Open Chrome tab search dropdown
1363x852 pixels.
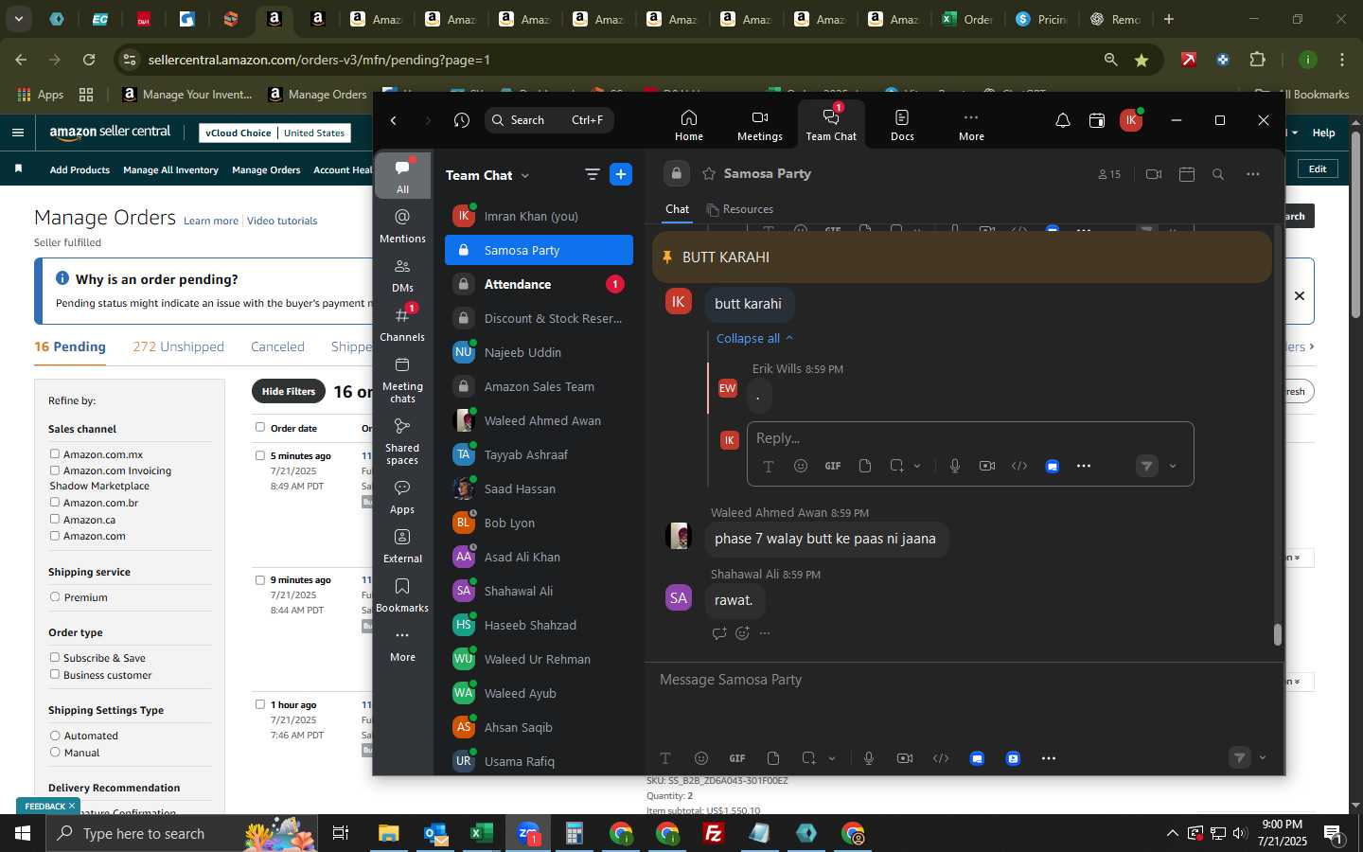click(18, 19)
